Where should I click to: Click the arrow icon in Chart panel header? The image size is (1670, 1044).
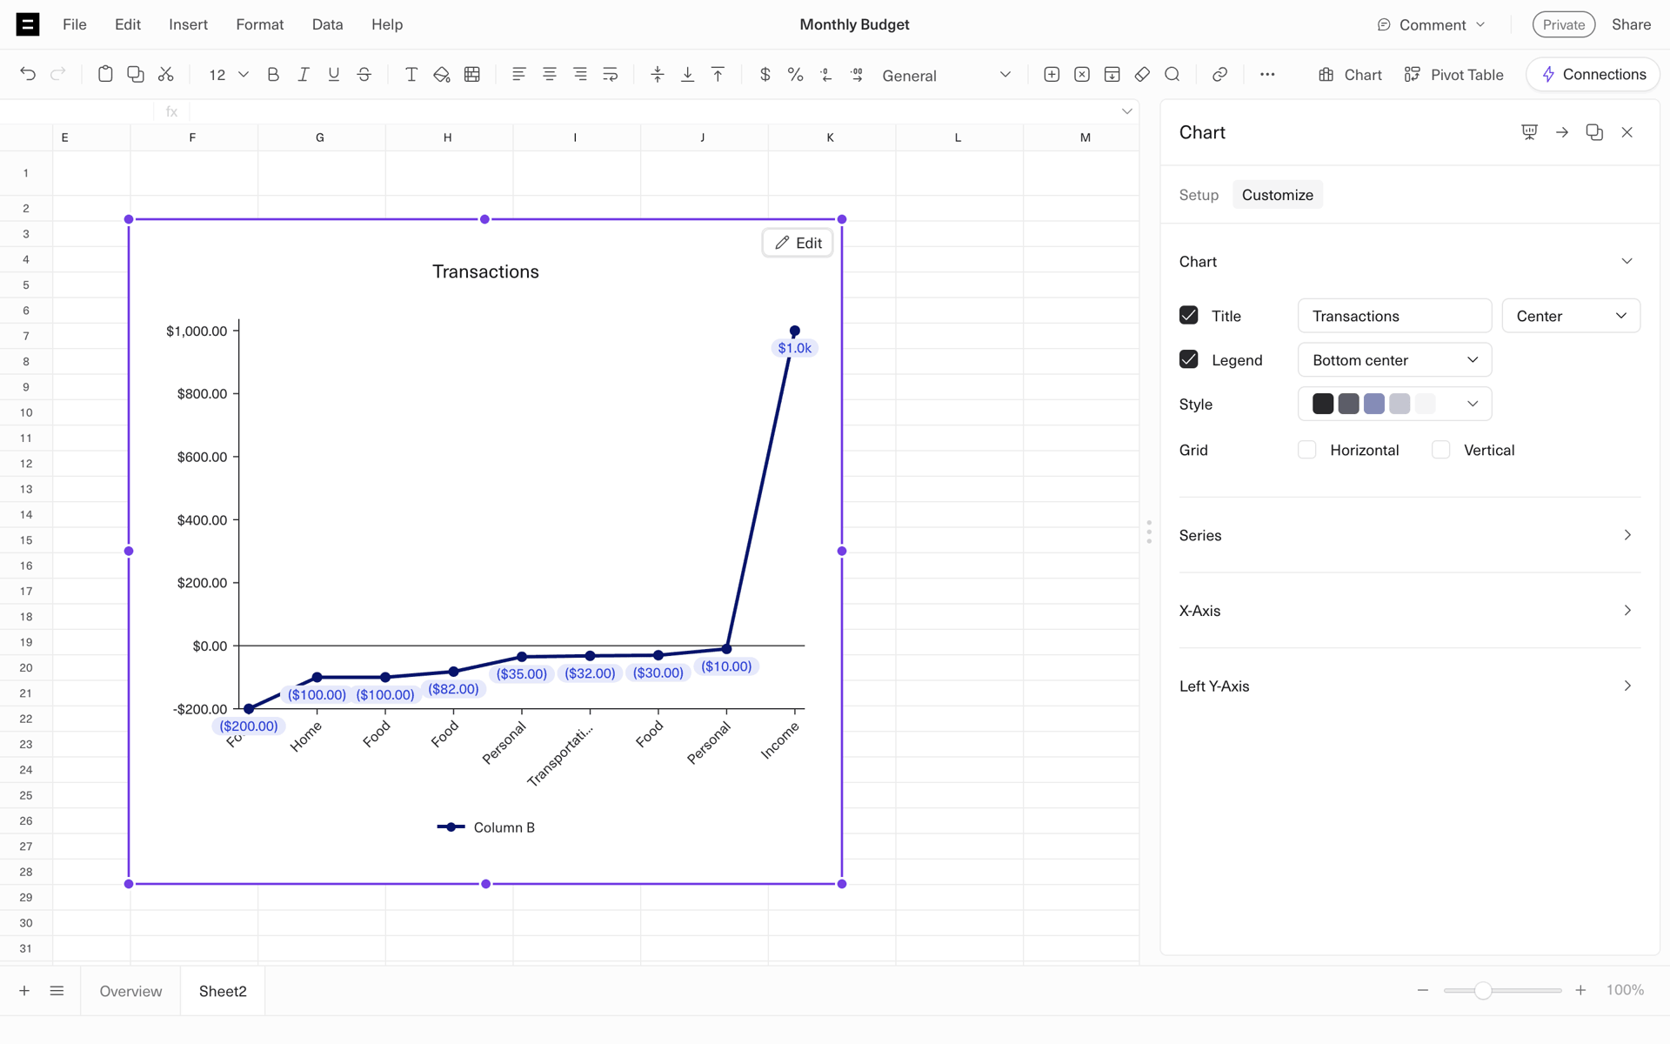coord(1562,132)
